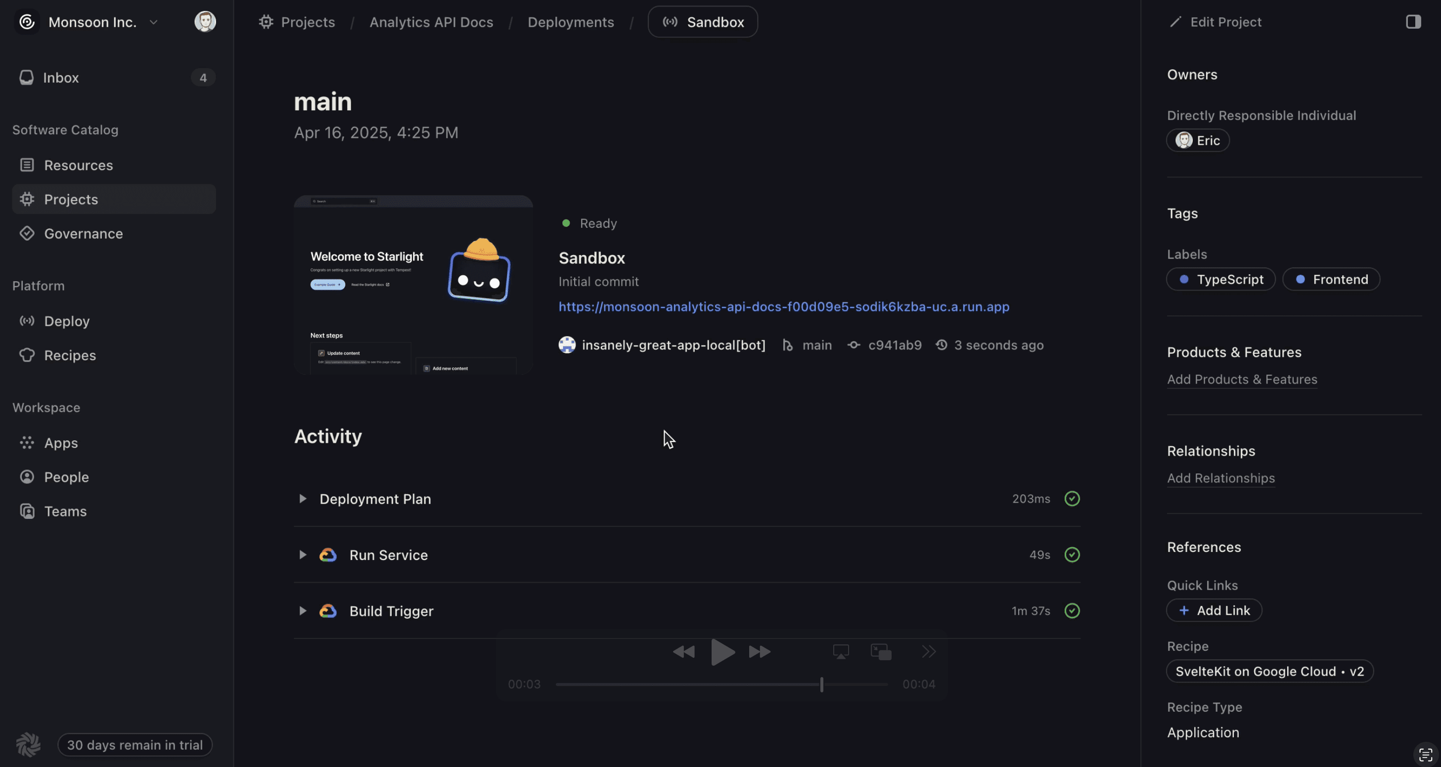Click the Deploy broadcast icon

[x=27, y=321]
